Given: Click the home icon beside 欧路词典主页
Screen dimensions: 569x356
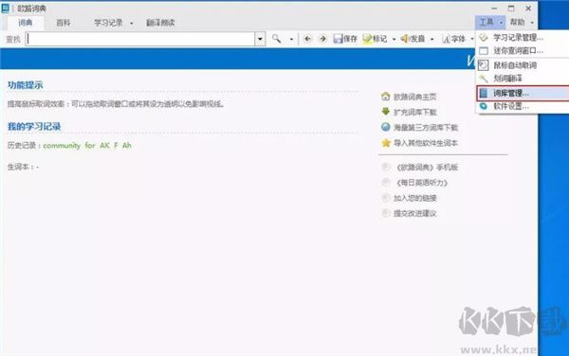Looking at the screenshot, I should pos(386,97).
